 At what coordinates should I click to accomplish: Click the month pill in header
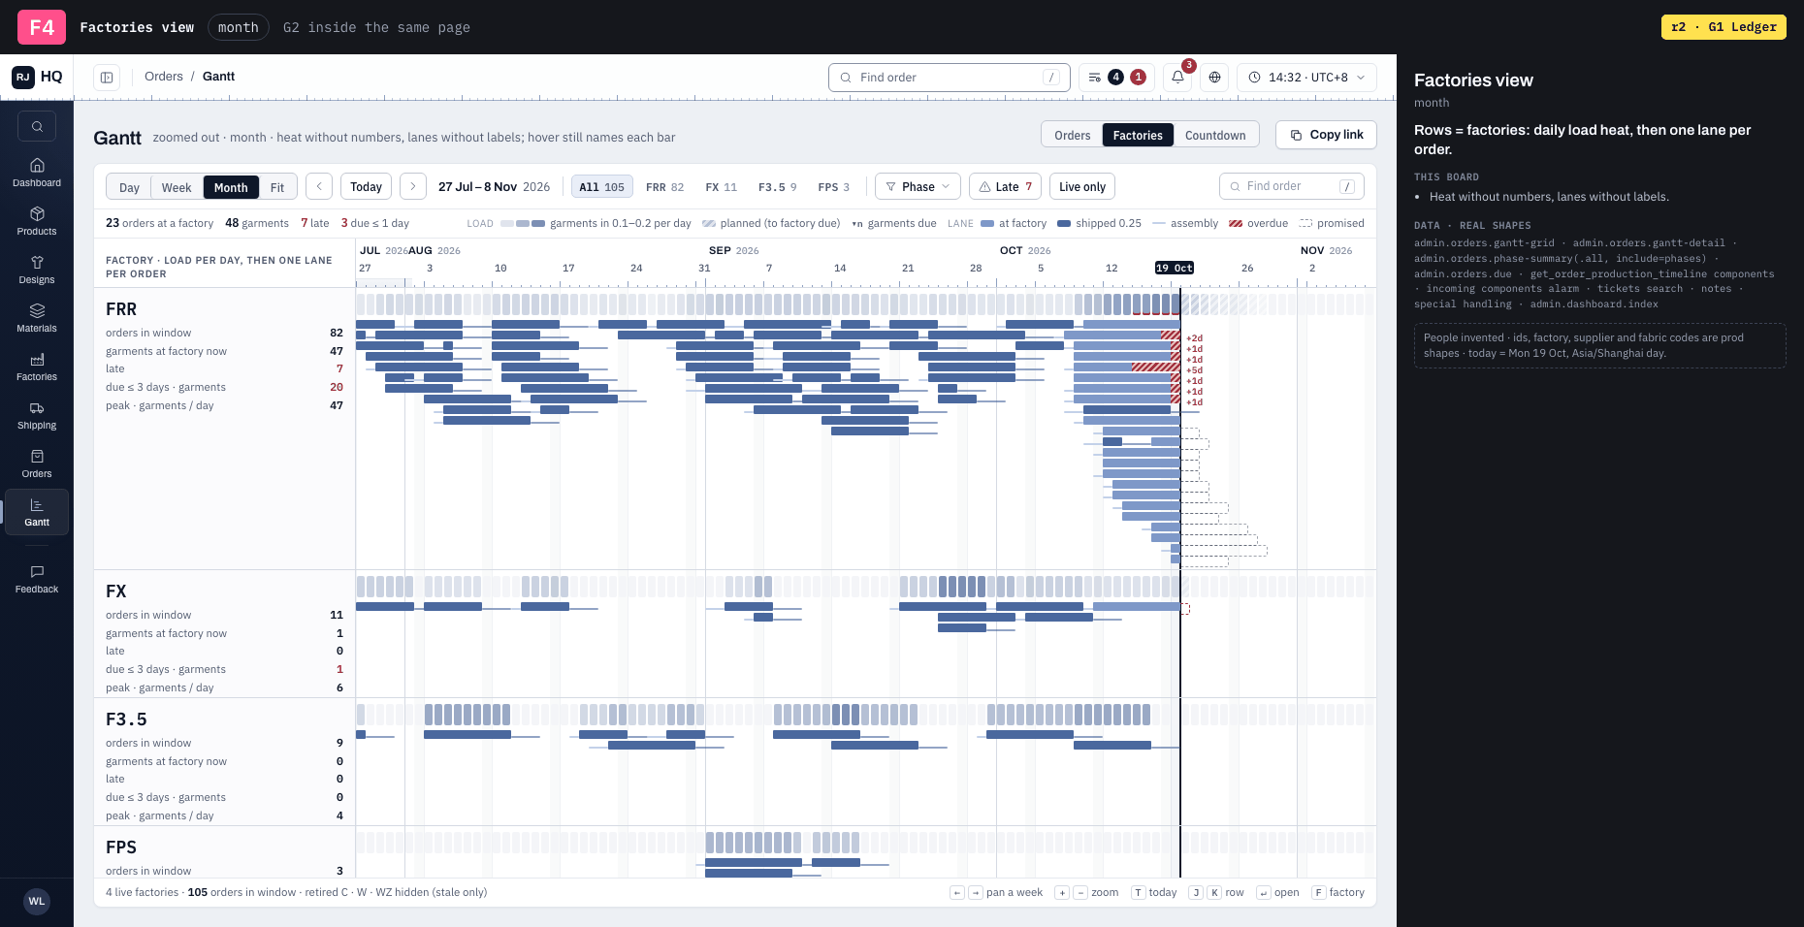point(239,27)
